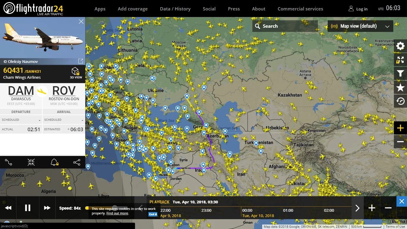The image size is (407, 229).
Task: Click the locked fullscreen icon
Action: (400, 60)
